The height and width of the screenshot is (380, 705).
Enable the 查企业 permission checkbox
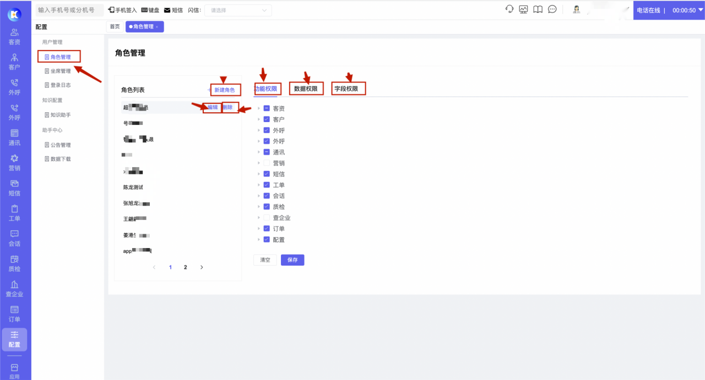pos(267,218)
